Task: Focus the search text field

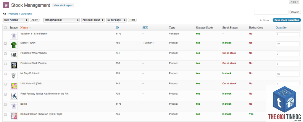Action: tap(271, 12)
